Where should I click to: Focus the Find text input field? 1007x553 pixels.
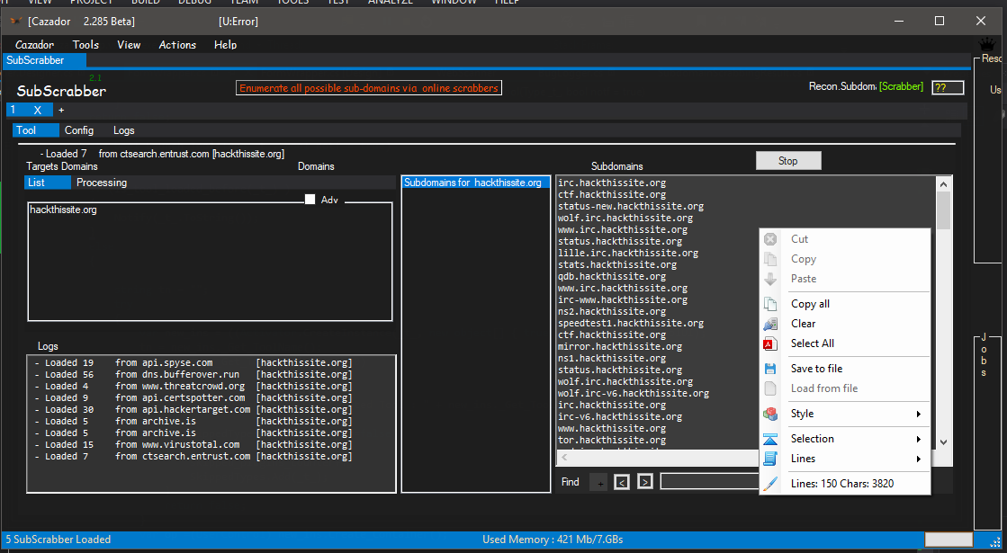(x=710, y=482)
